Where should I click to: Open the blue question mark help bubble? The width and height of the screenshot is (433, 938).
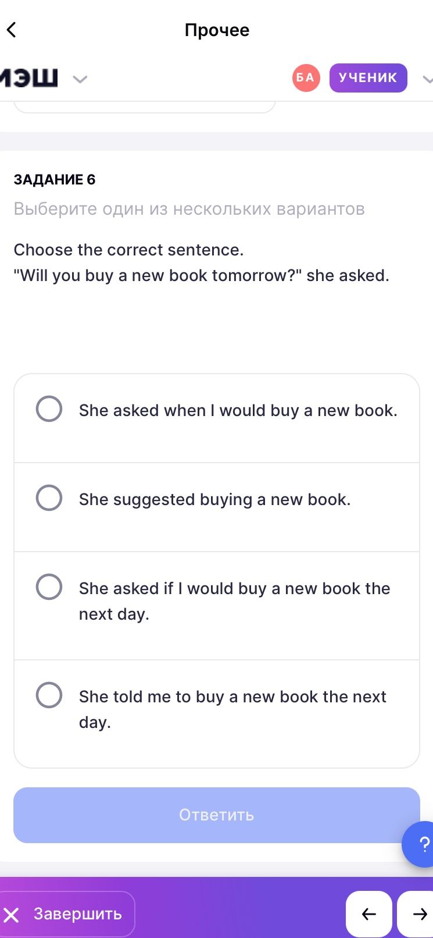coord(420,844)
